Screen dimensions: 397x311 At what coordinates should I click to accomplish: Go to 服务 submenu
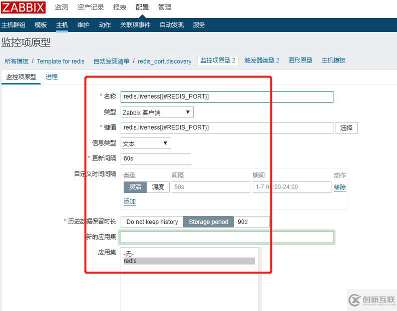pos(199,25)
